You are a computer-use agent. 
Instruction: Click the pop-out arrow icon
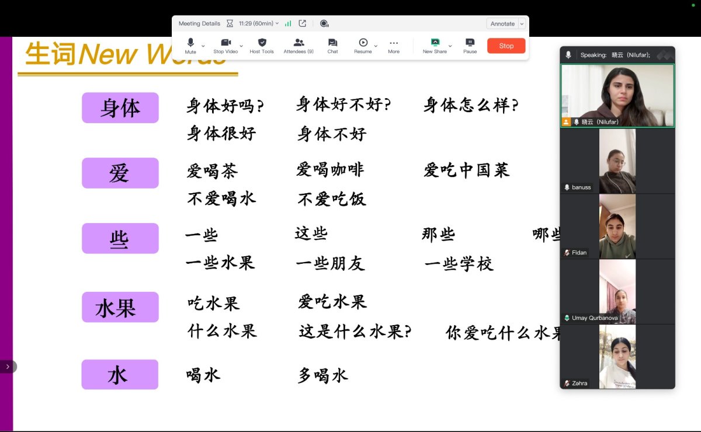(303, 23)
